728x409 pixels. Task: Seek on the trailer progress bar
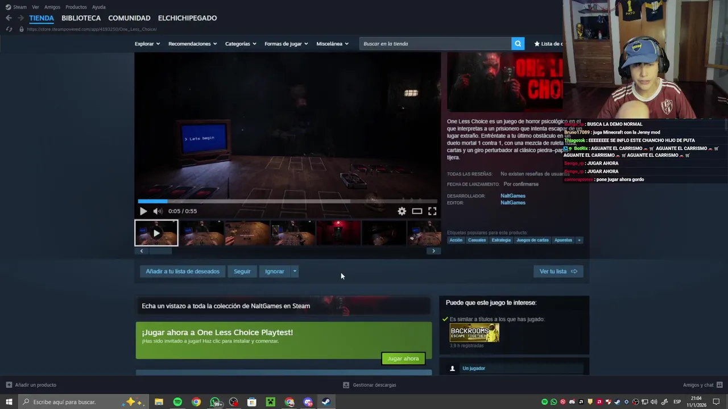pyautogui.click(x=287, y=201)
